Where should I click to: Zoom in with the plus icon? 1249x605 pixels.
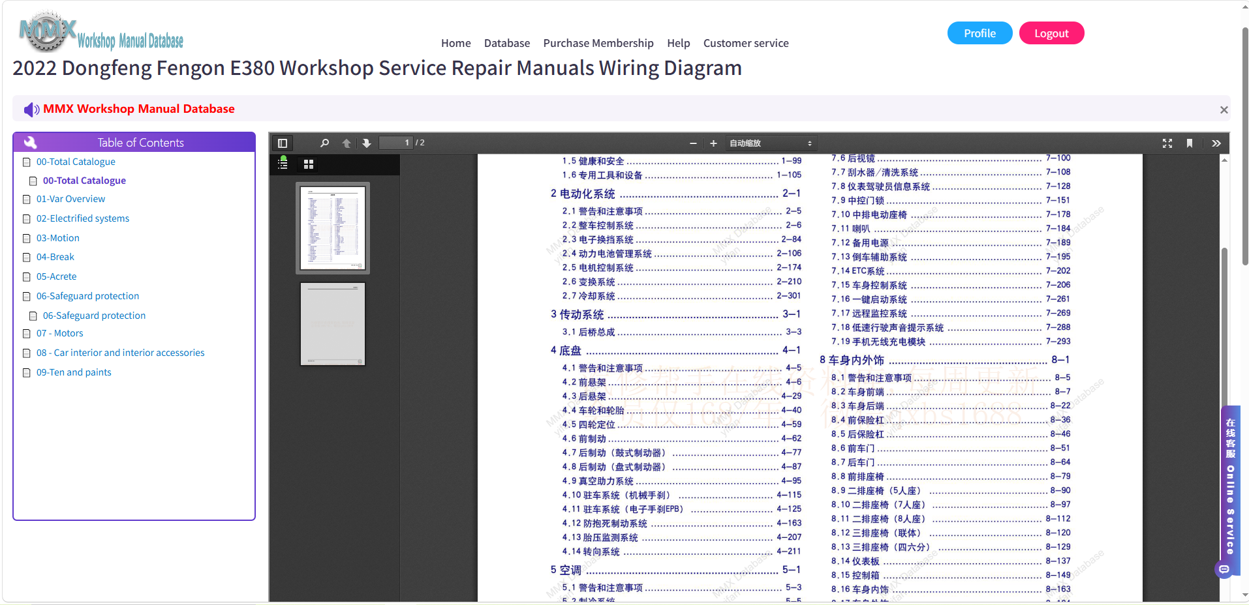[713, 143]
